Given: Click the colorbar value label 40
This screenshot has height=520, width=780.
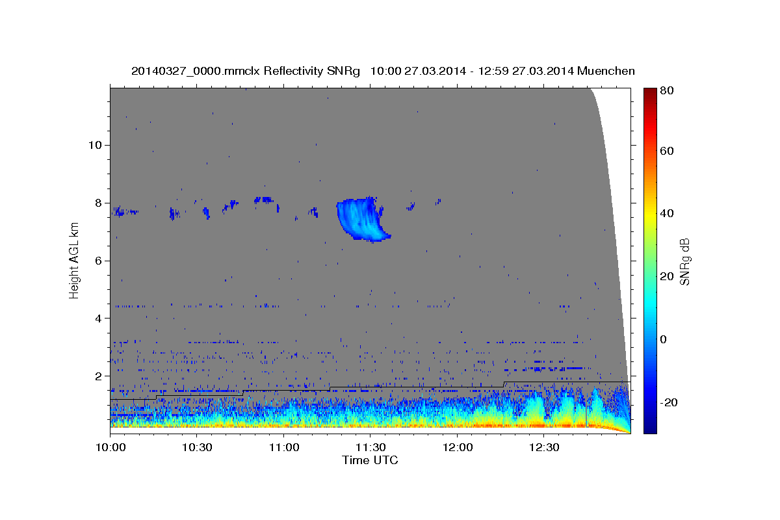Looking at the screenshot, I should [x=667, y=213].
